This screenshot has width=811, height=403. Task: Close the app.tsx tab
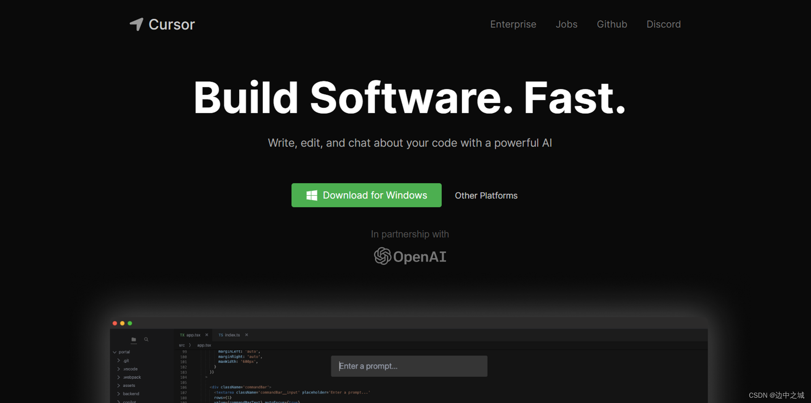coord(207,335)
